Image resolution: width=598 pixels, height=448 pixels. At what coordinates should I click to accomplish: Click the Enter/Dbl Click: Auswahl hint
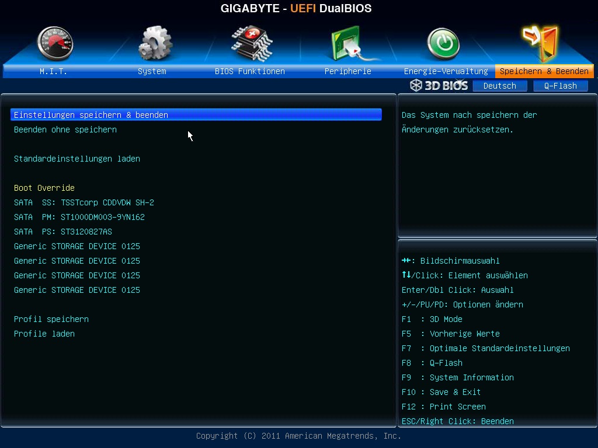(x=458, y=290)
